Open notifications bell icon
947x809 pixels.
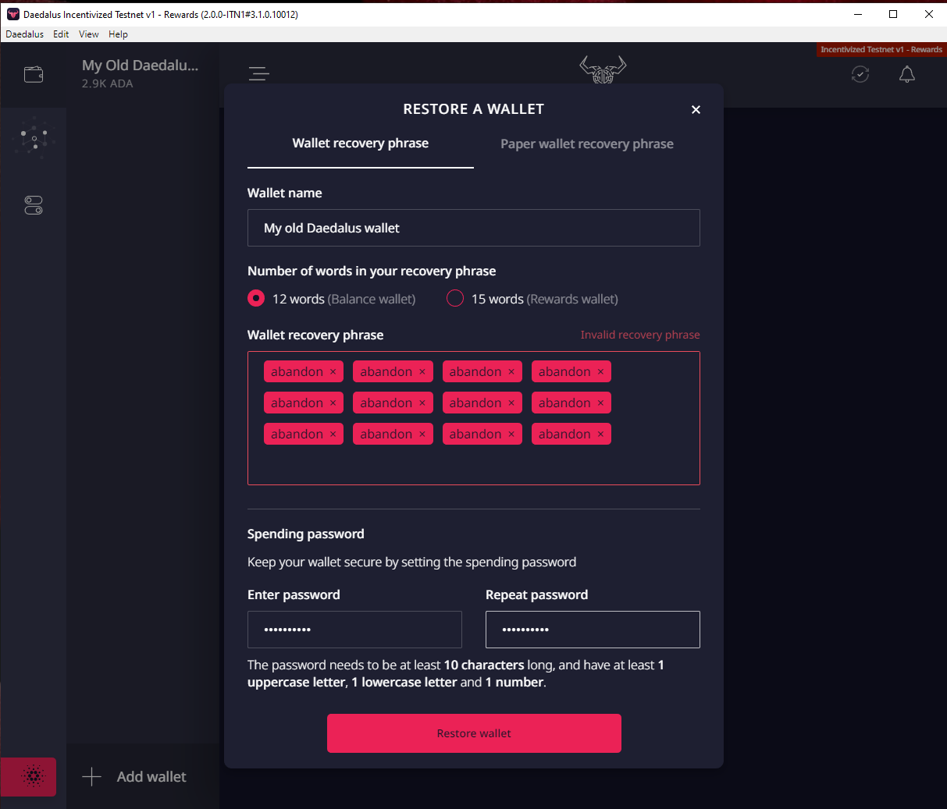tap(907, 74)
